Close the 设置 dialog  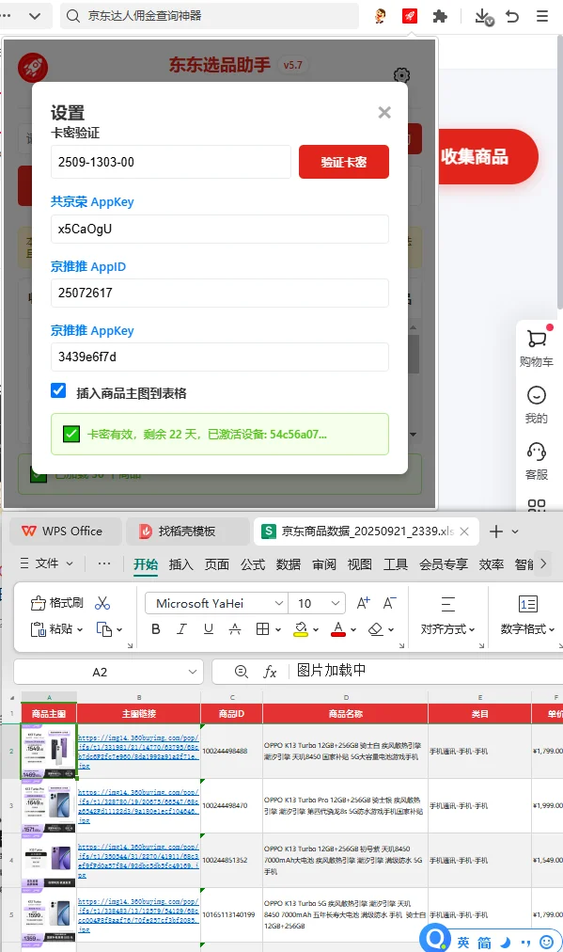pos(384,112)
